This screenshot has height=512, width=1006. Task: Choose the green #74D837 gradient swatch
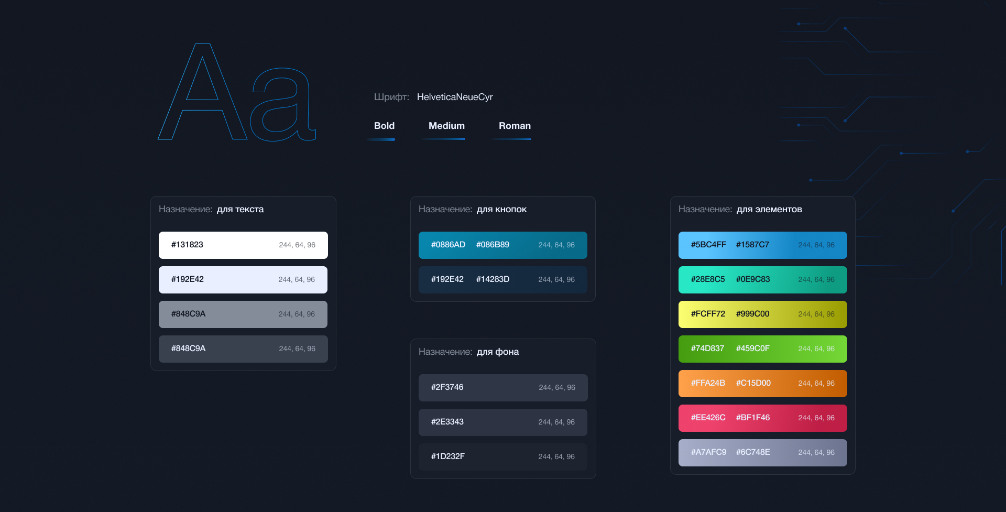pyautogui.click(x=762, y=349)
